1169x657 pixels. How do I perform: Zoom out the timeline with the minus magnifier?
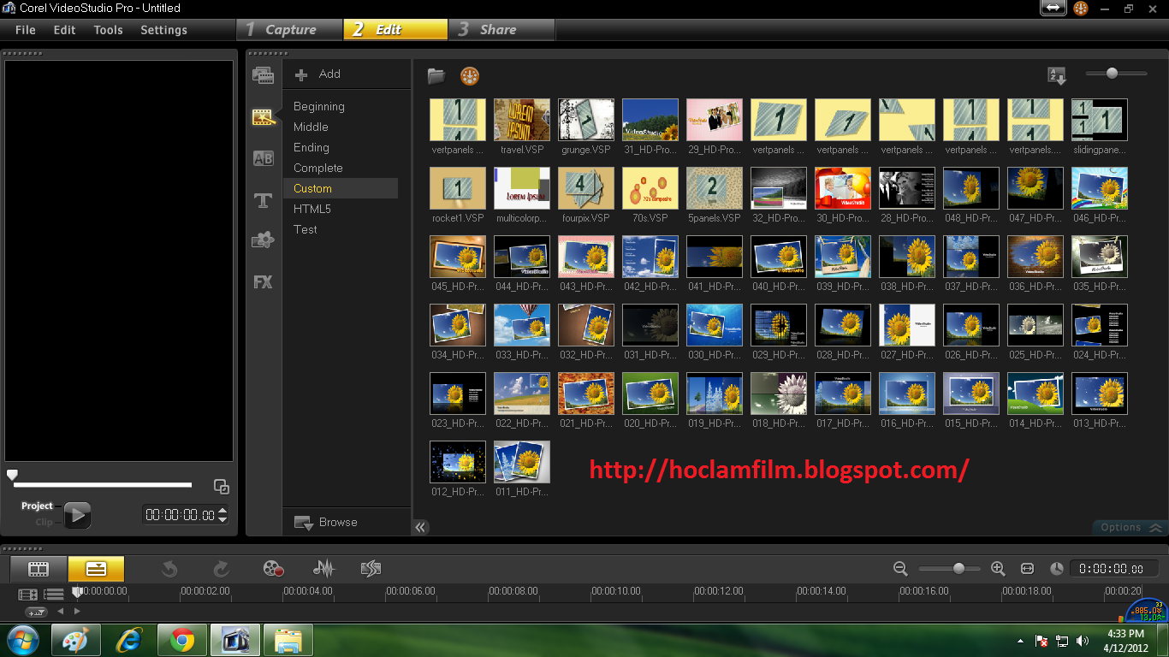tap(900, 568)
